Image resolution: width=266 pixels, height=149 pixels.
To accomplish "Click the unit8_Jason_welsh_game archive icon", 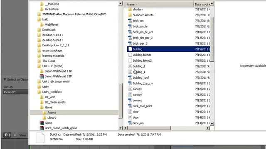I will point(42,128).
